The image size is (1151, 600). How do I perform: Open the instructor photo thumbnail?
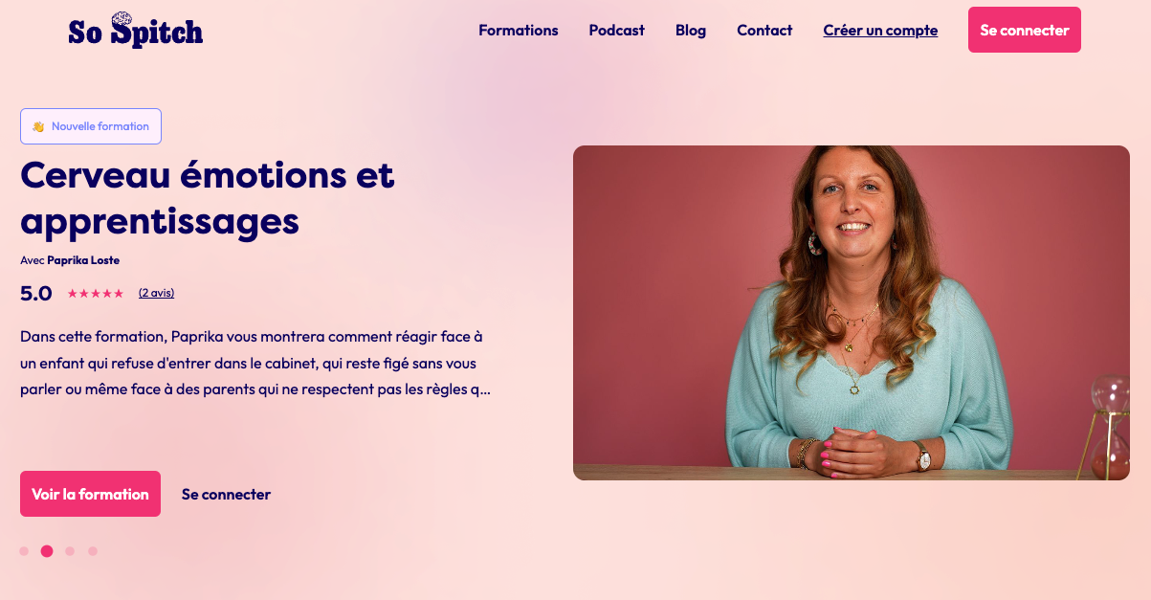click(x=852, y=313)
